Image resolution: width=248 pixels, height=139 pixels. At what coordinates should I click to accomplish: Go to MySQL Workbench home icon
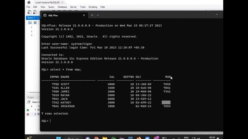click(x=29, y=2)
